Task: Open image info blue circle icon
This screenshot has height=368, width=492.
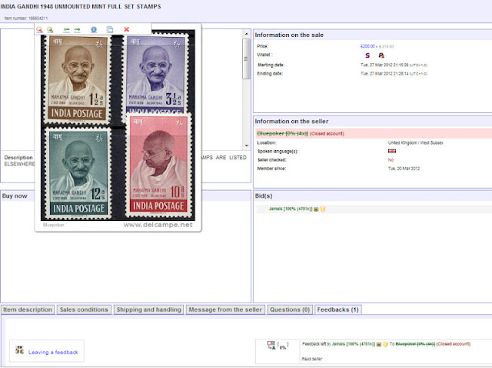Action: [94, 29]
